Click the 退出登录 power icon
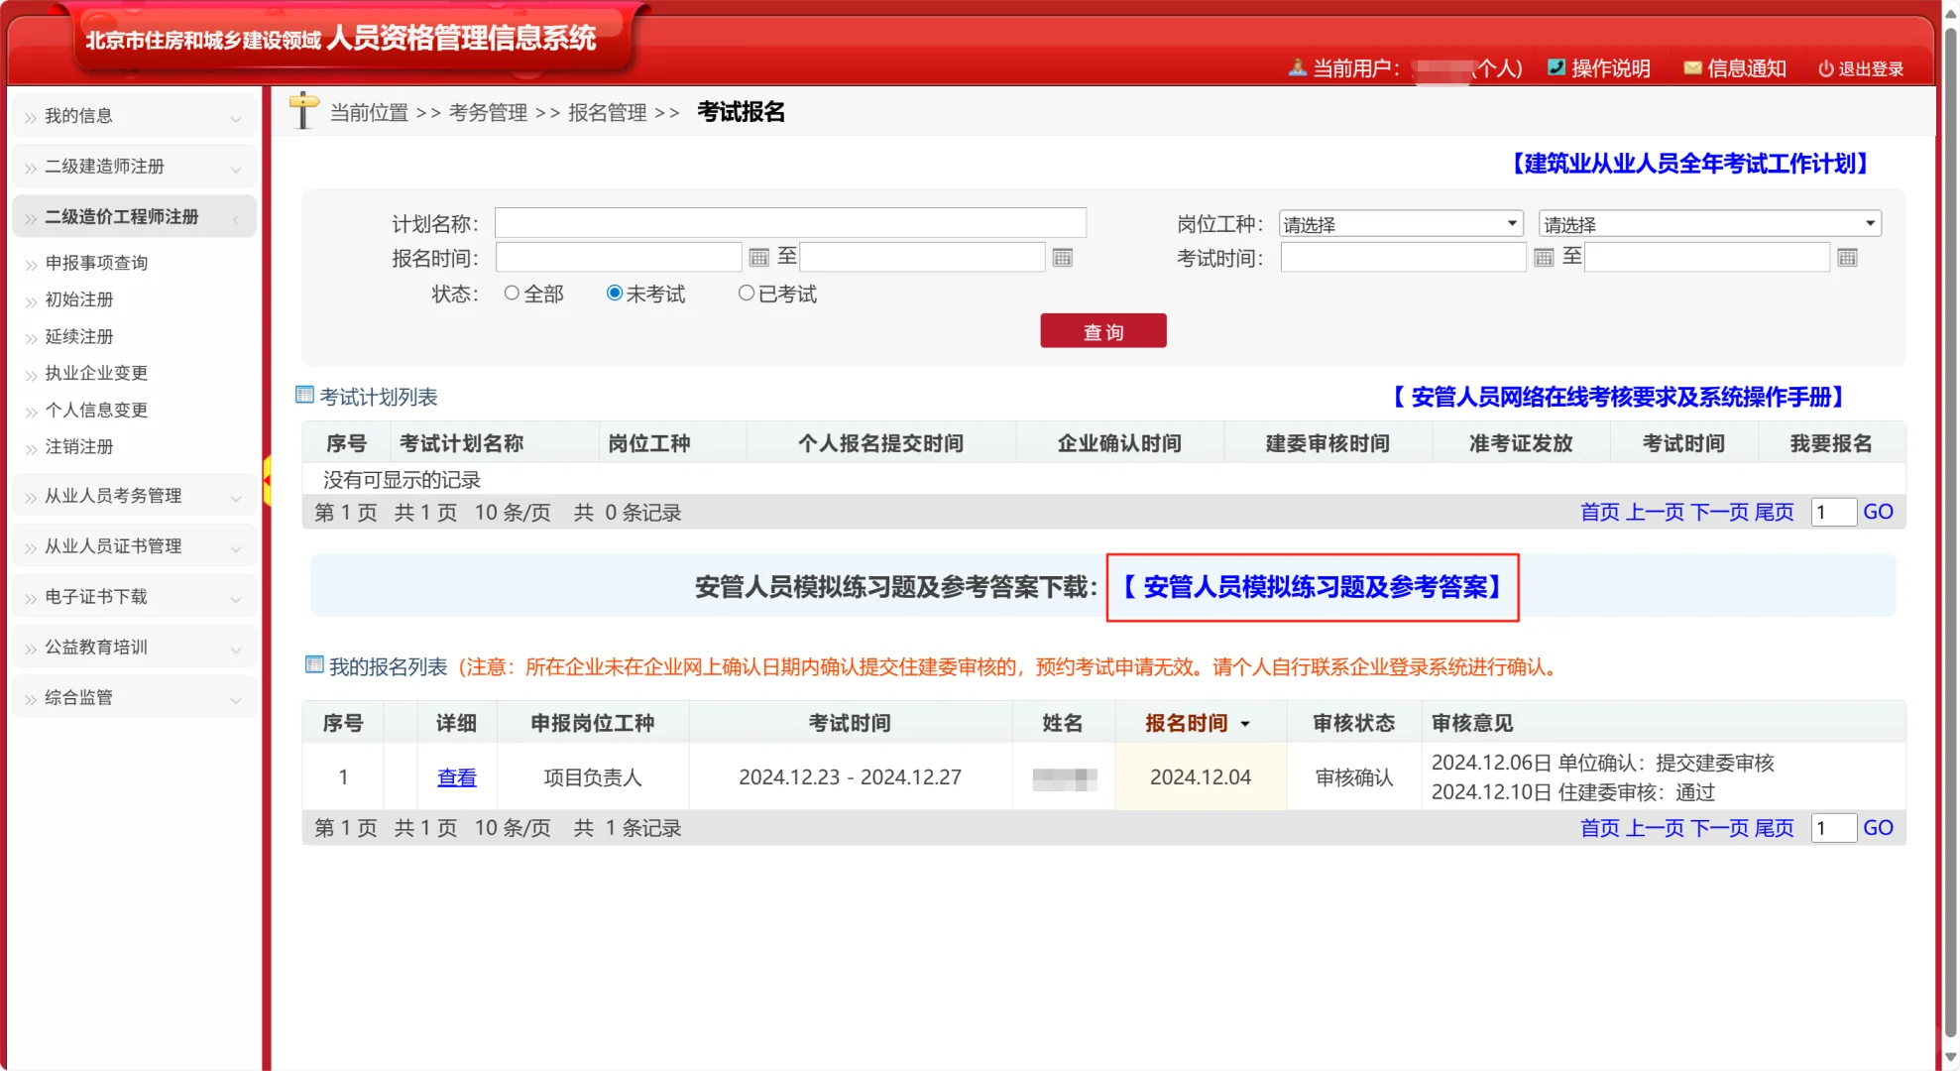1960x1071 pixels. coord(1825,68)
